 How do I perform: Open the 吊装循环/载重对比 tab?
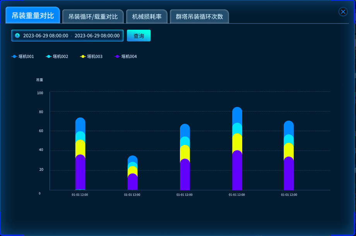pyautogui.click(x=93, y=17)
